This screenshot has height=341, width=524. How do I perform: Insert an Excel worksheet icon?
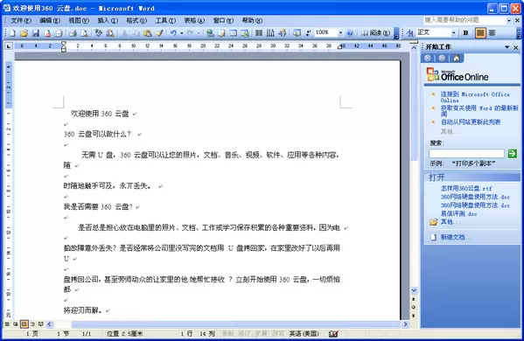[245, 33]
